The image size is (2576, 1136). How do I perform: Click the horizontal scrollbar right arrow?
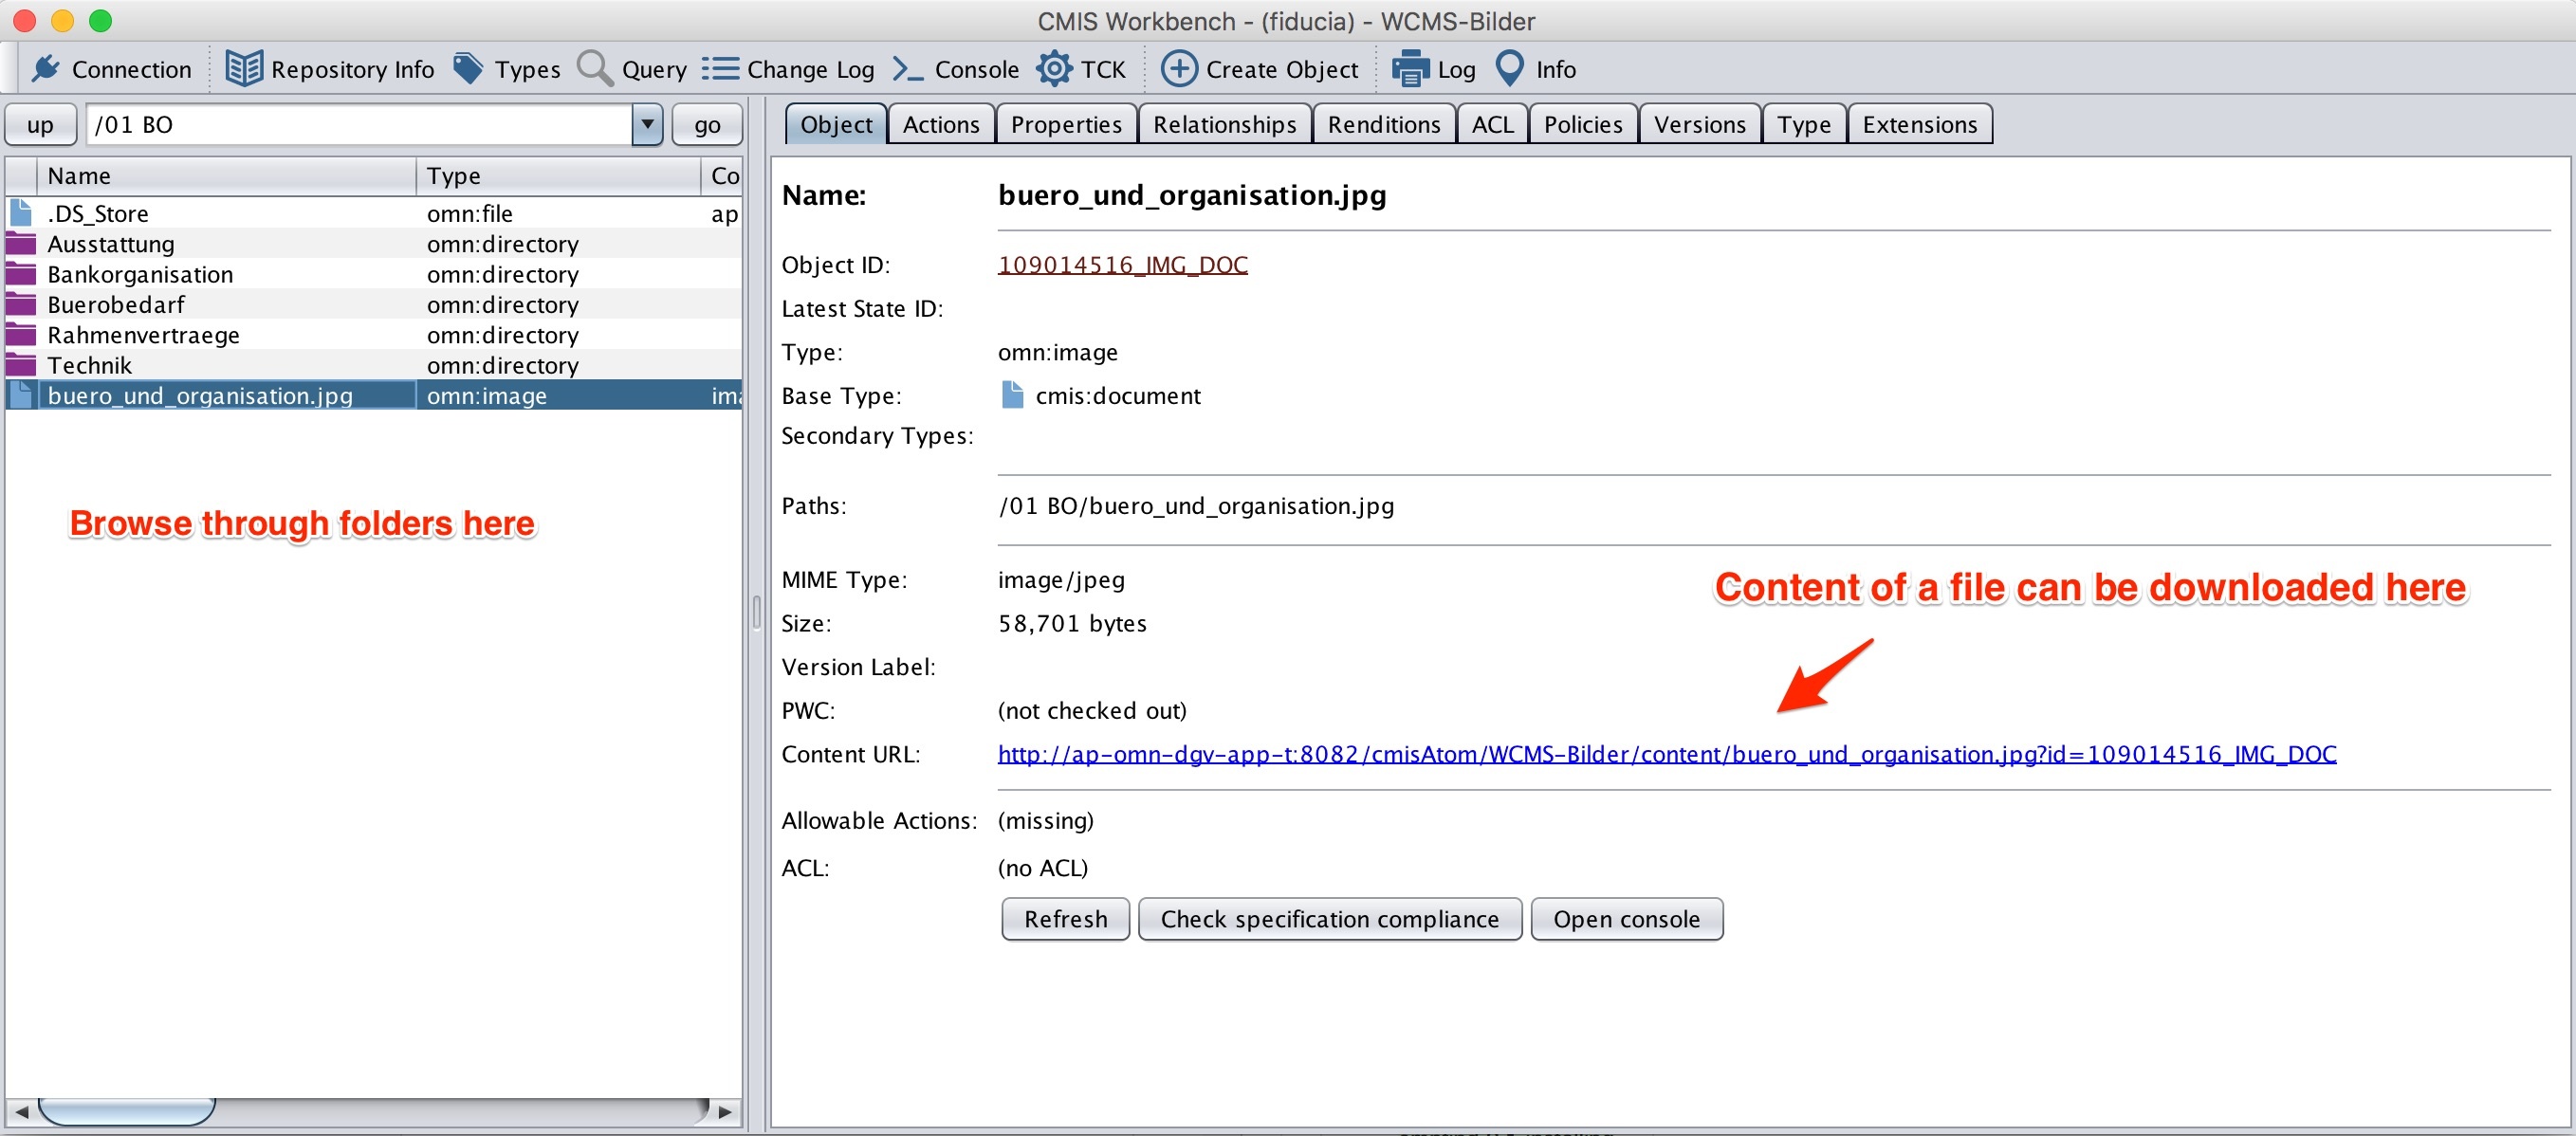725,1111
